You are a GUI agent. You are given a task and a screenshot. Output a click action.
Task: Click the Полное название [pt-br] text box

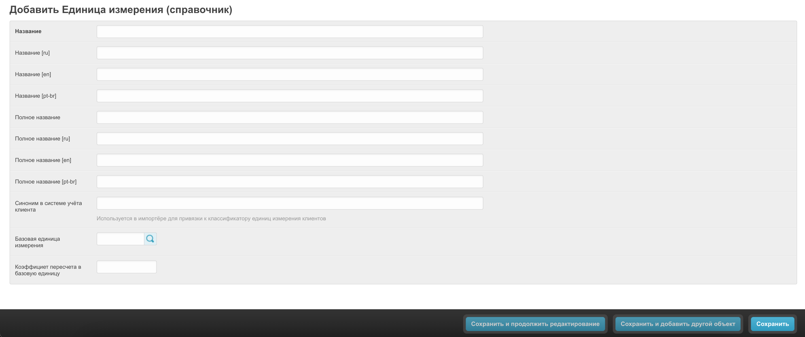[x=289, y=182]
